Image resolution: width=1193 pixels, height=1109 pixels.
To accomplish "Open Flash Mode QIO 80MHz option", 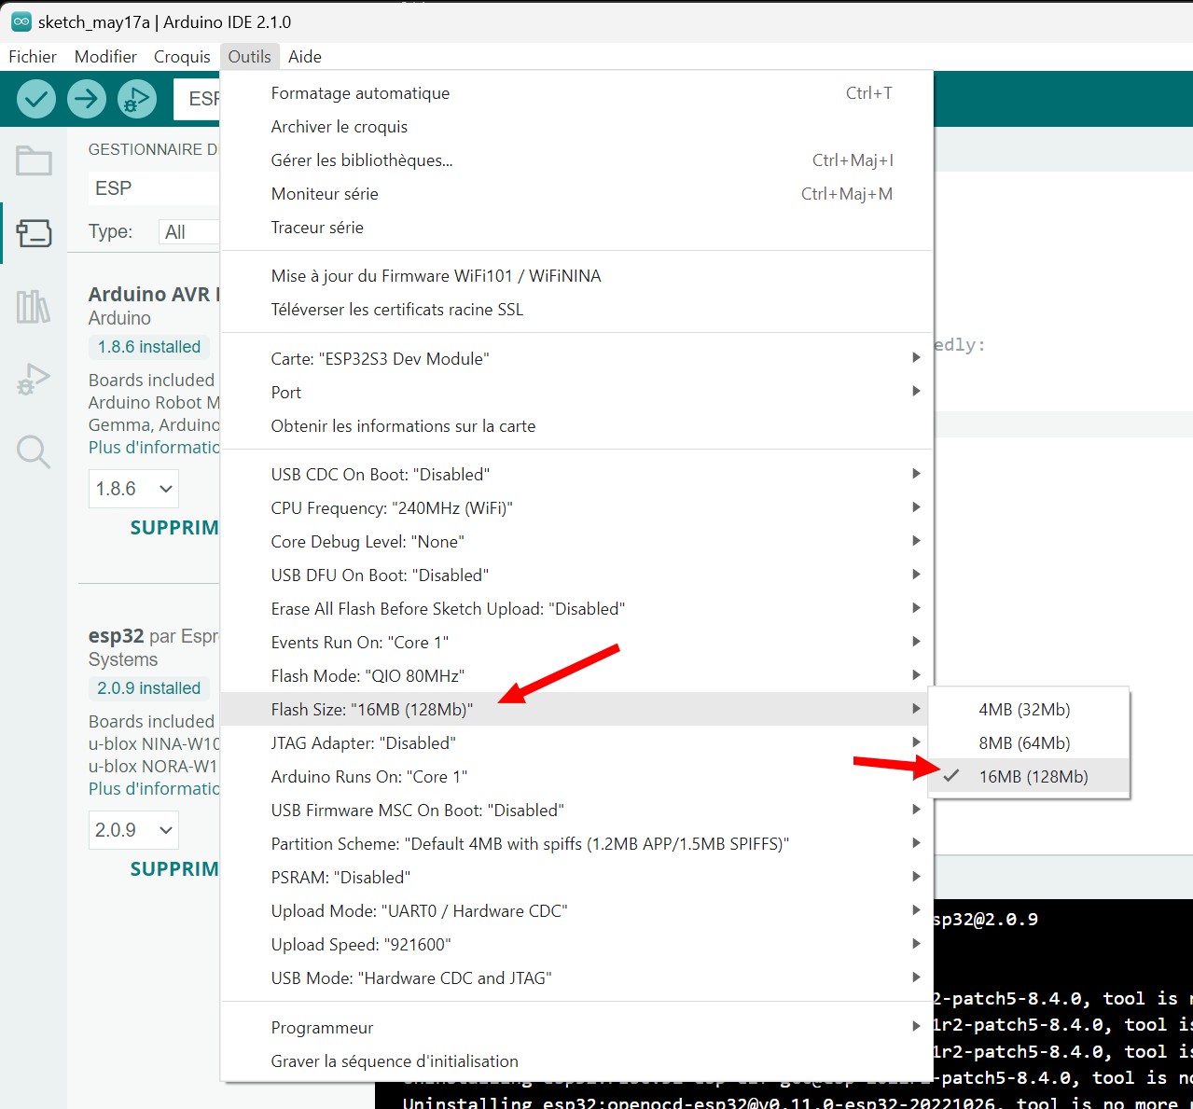I will coord(576,676).
